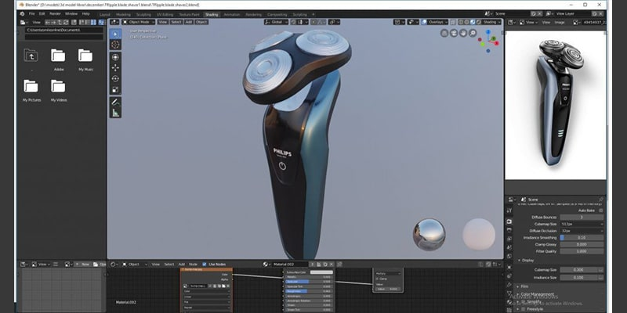Collapse the Display panel
Screen dimensions: 627x313
527,261
